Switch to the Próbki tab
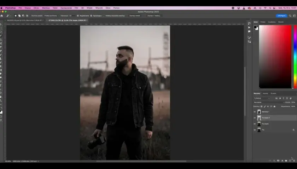The image size is (297, 169). coord(263,22)
